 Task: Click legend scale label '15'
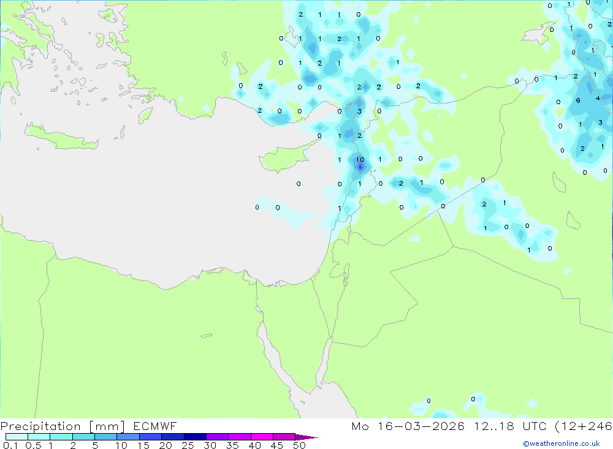pos(143,445)
